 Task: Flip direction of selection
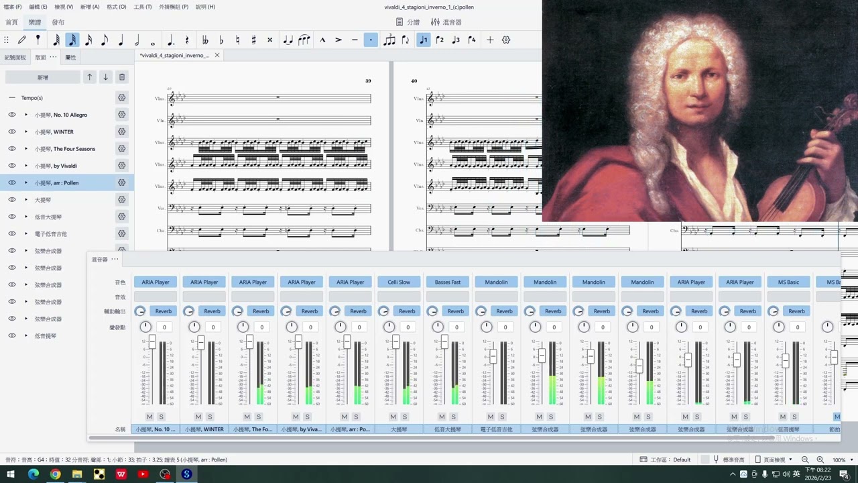(406, 40)
